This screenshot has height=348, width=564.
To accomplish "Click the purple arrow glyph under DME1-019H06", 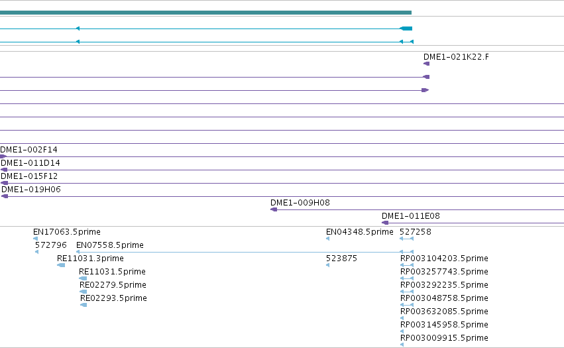I will click(5, 196).
